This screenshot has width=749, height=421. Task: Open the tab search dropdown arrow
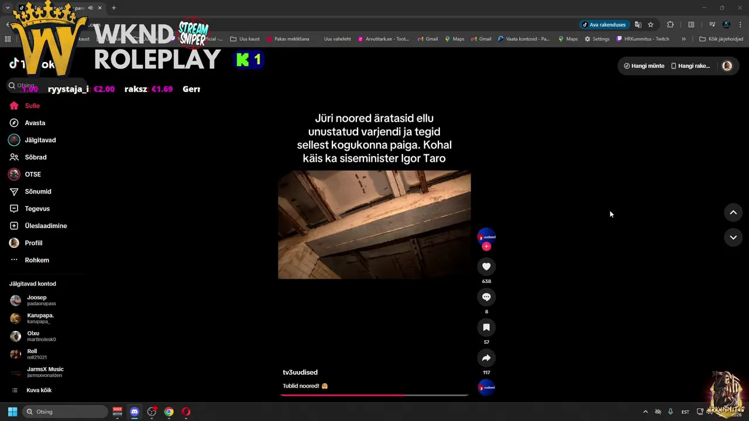click(x=7, y=8)
